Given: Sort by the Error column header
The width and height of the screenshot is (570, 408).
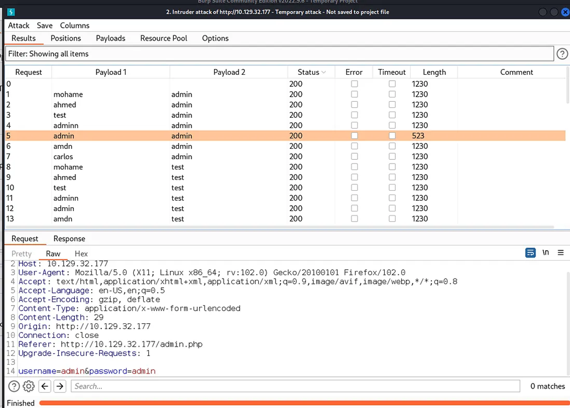Looking at the screenshot, I should coord(354,72).
